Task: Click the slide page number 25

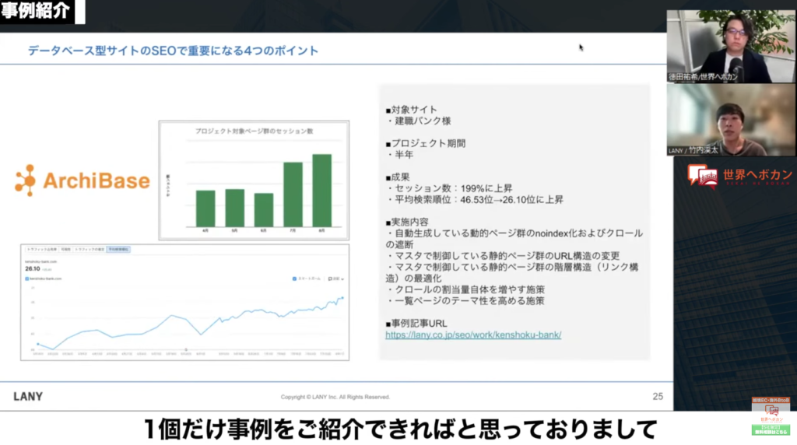Action: [658, 396]
